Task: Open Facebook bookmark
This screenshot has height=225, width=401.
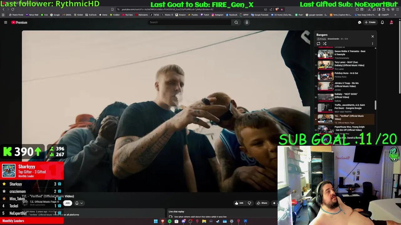Action: (232, 15)
